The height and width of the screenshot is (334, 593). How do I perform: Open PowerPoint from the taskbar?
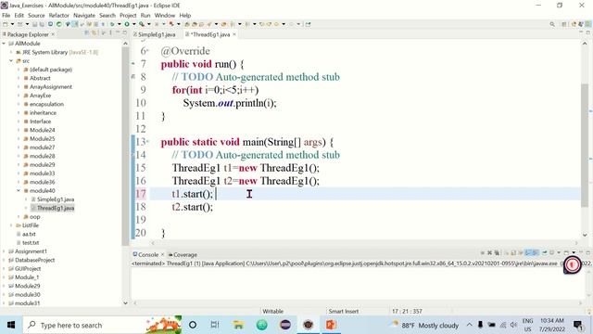click(x=331, y=325)
